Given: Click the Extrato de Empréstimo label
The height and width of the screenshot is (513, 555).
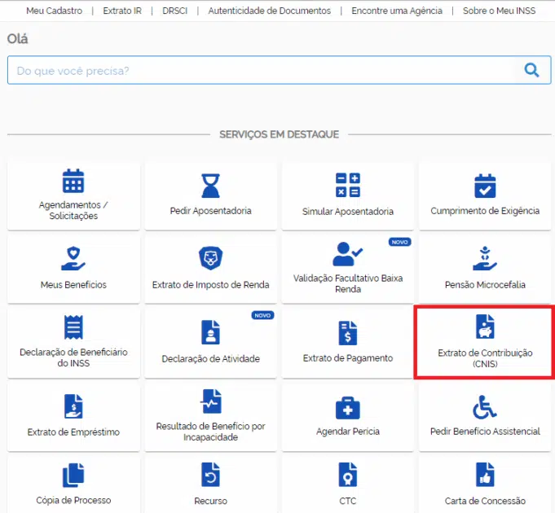Looking at the screenshot, I should [x=73, y=432].
